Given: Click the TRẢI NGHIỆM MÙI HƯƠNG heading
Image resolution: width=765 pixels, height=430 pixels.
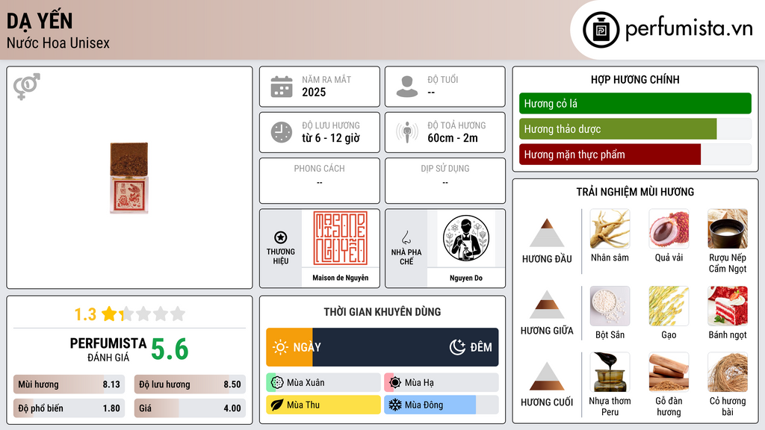Looking at the screenshot, I should 635,192.
